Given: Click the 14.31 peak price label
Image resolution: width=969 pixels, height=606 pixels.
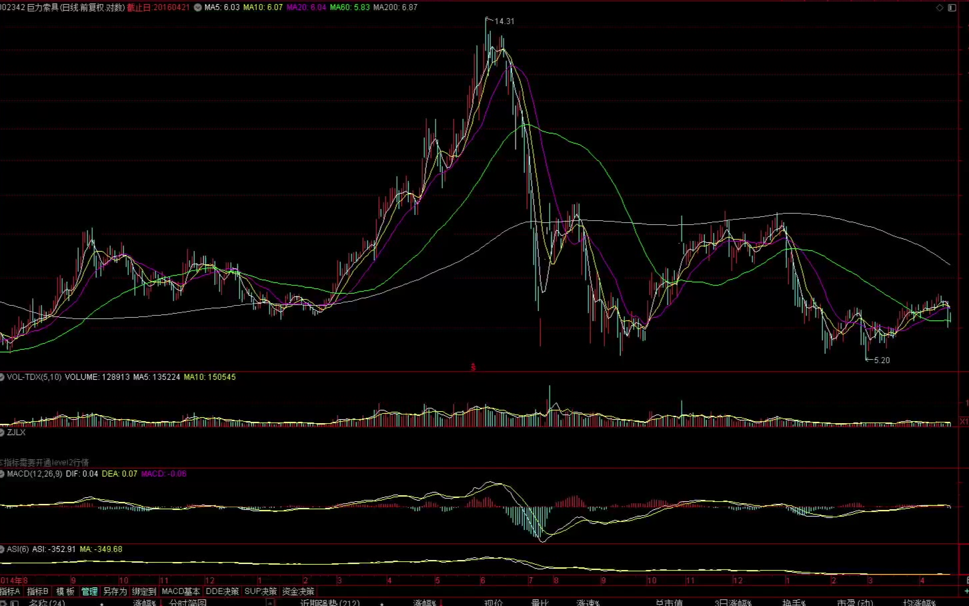Looking at the screenshot, I should point(504,21).
